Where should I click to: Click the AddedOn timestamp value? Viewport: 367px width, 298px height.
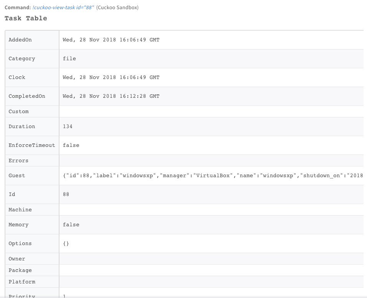click(x=111, y=40)
